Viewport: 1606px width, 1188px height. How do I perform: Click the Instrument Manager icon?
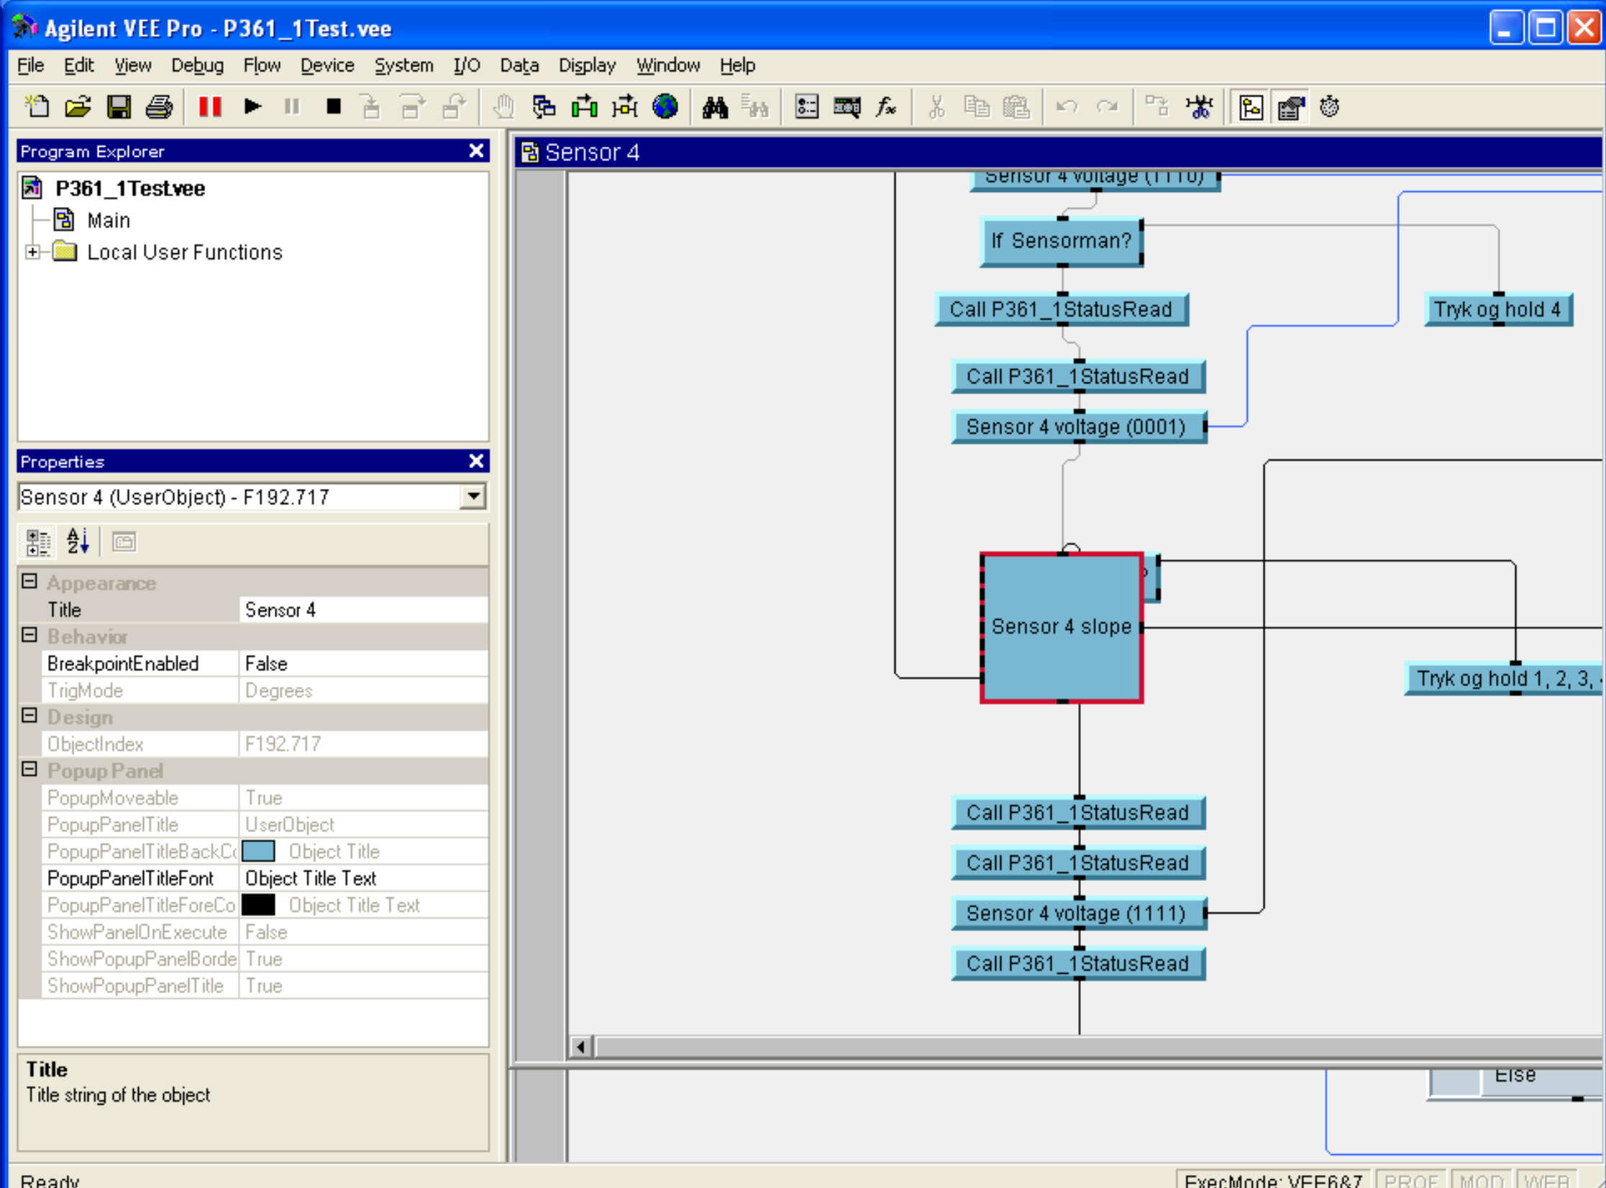point(847,107)
